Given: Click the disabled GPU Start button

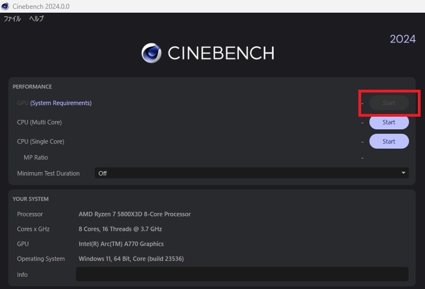Looking at the screenshot, I should 389,103.
